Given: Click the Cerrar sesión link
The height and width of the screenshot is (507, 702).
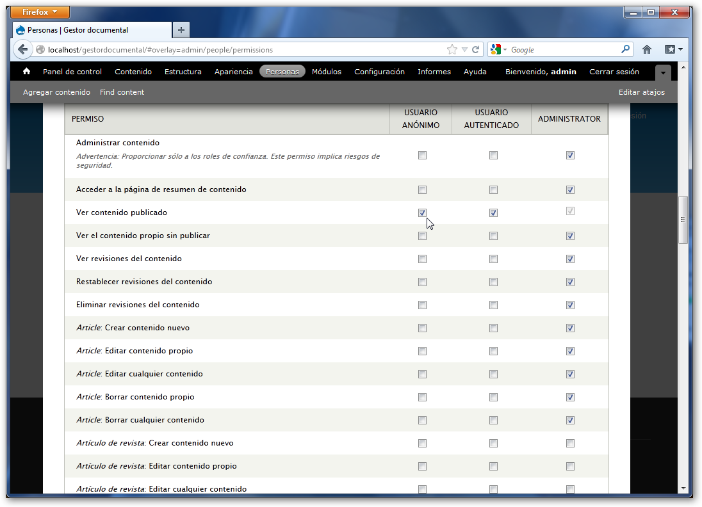Looking at the screenshot, I should 614,72.
